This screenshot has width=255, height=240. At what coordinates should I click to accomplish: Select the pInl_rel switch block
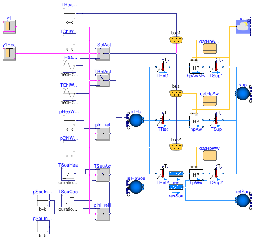[103, 134]
